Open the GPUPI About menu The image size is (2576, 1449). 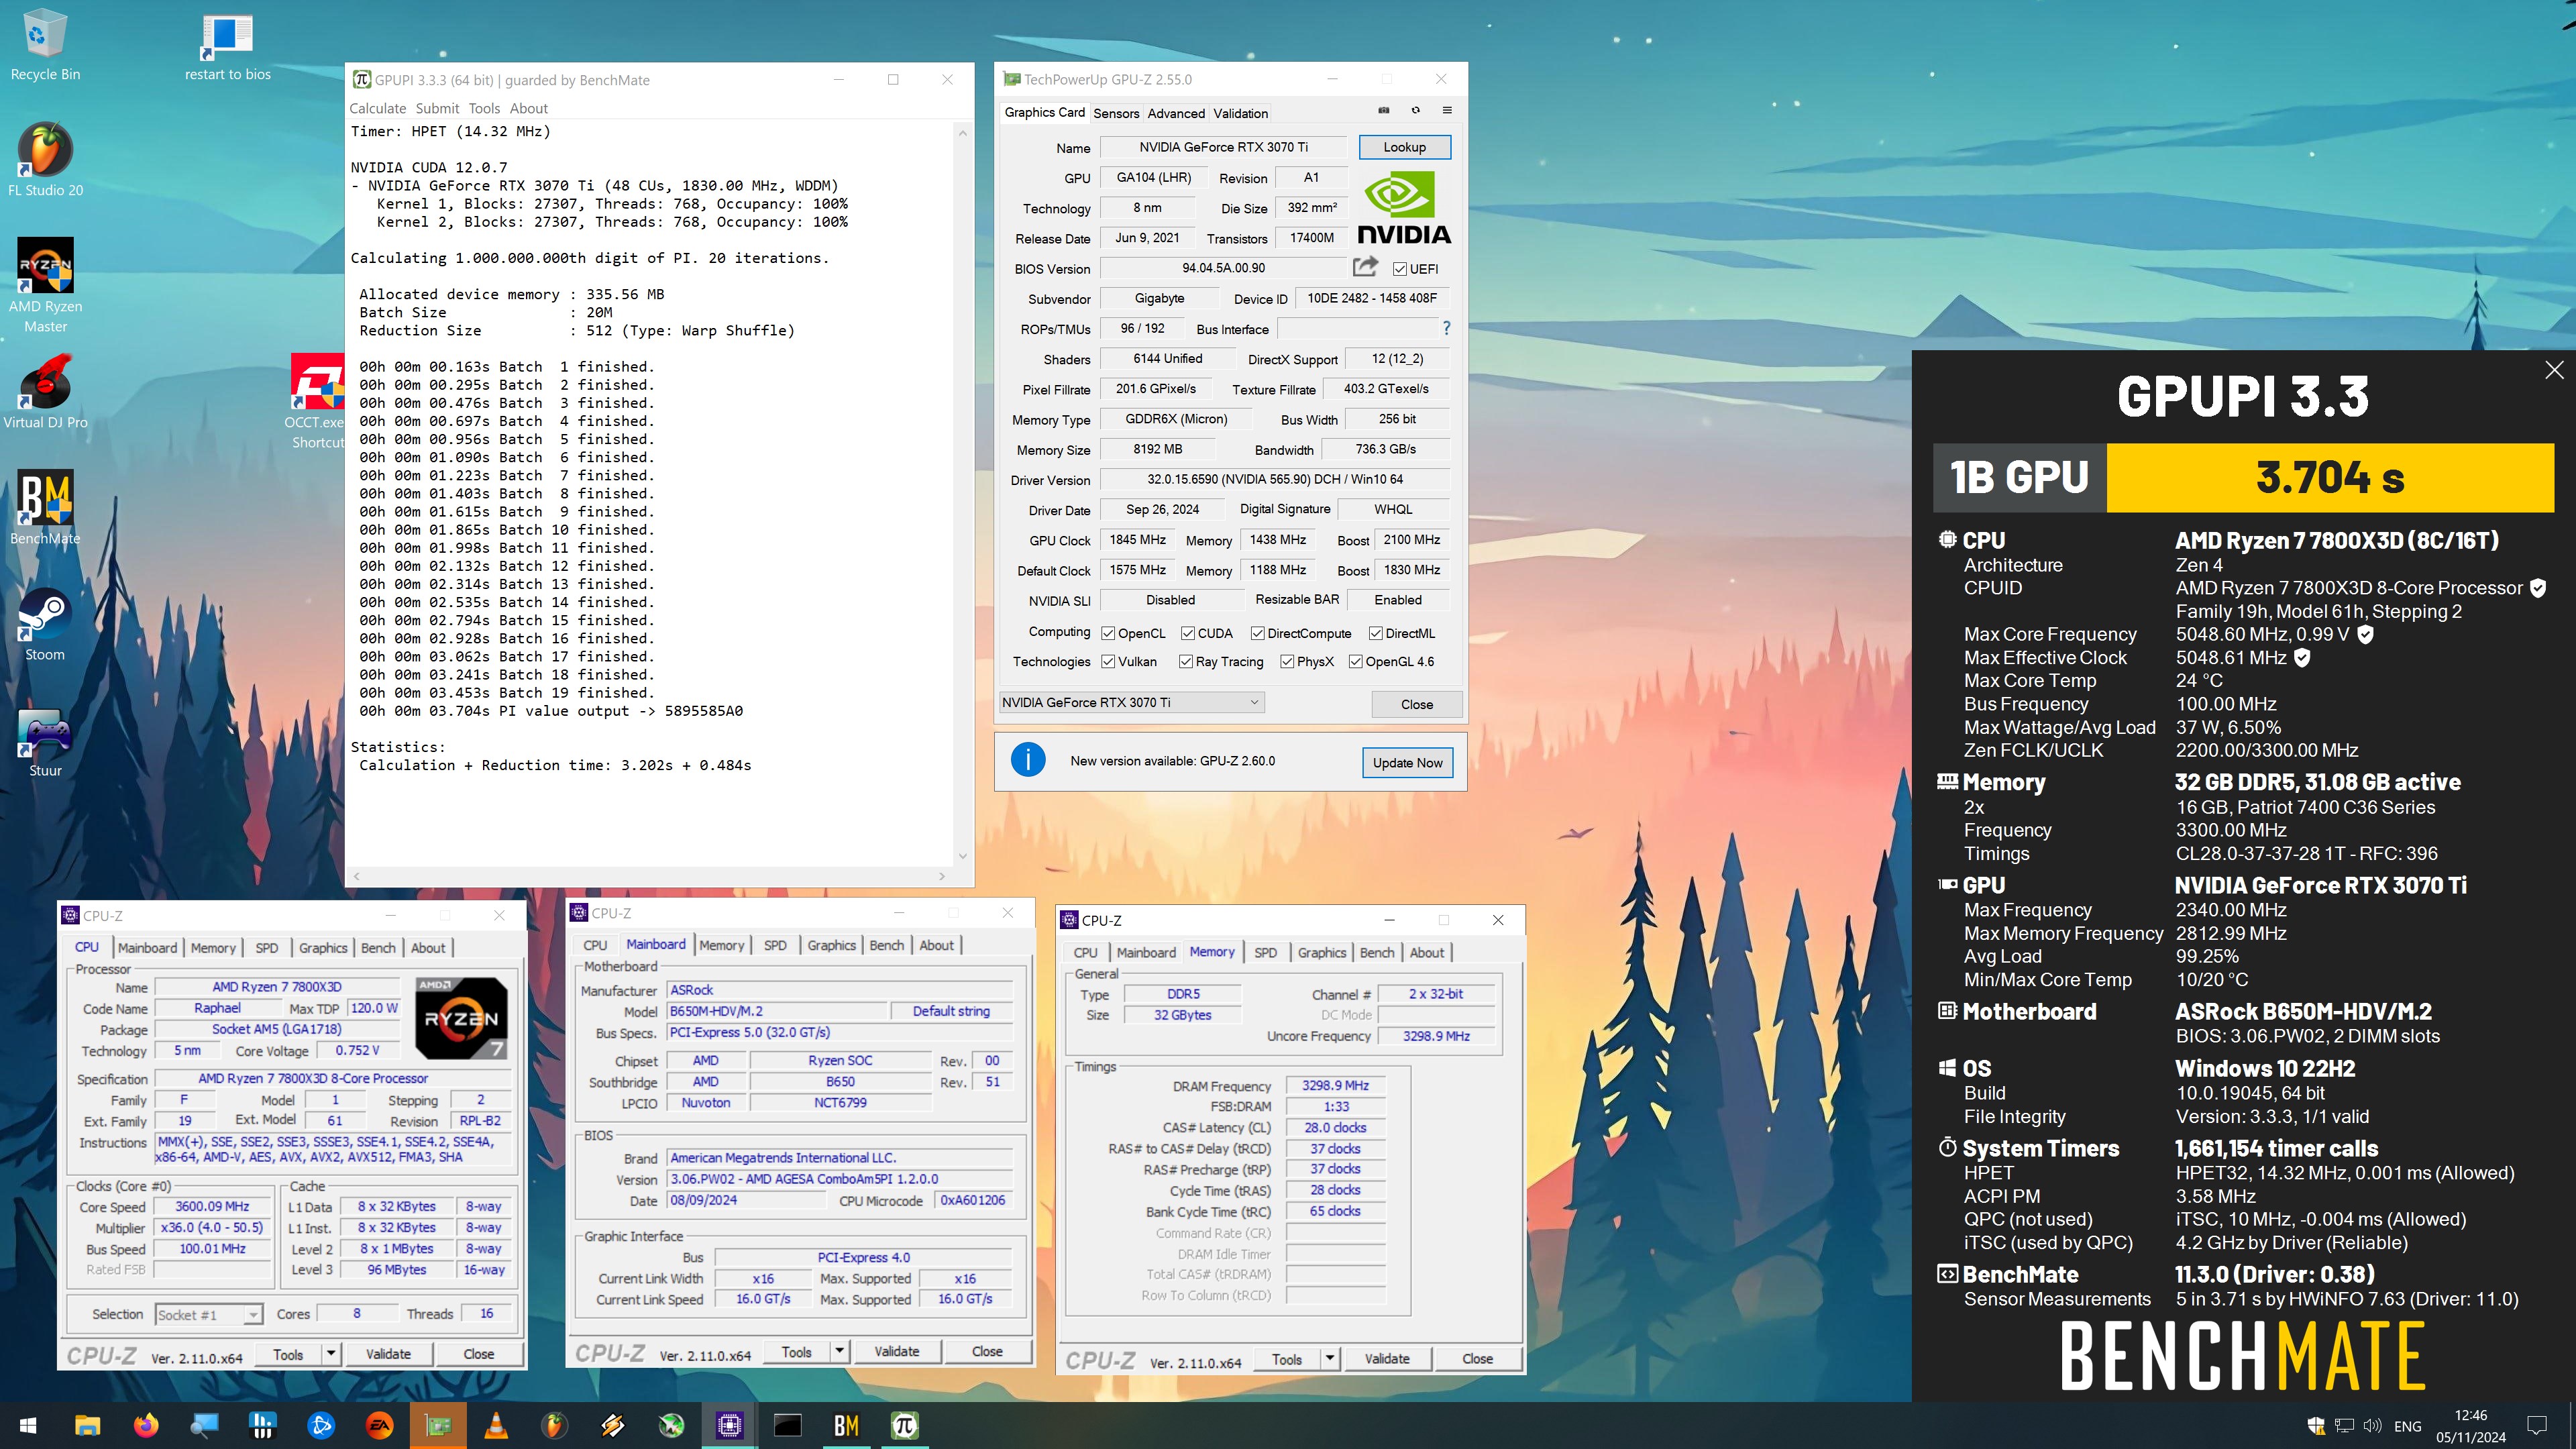click(528, 108)
